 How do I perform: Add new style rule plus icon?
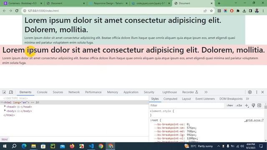(247, 105)
